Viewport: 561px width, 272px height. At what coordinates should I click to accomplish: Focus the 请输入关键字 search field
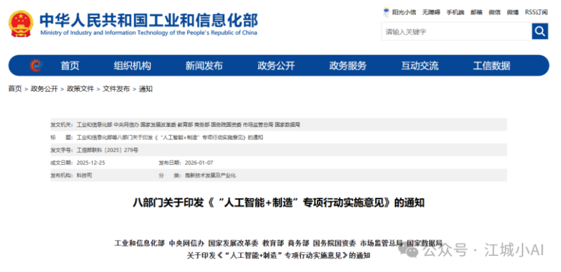click(457, 32)
